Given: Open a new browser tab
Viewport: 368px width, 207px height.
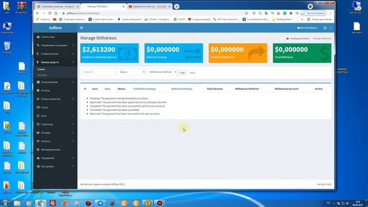Looking at the screenshot, I should pyautogui.click(x=177, y=6).
